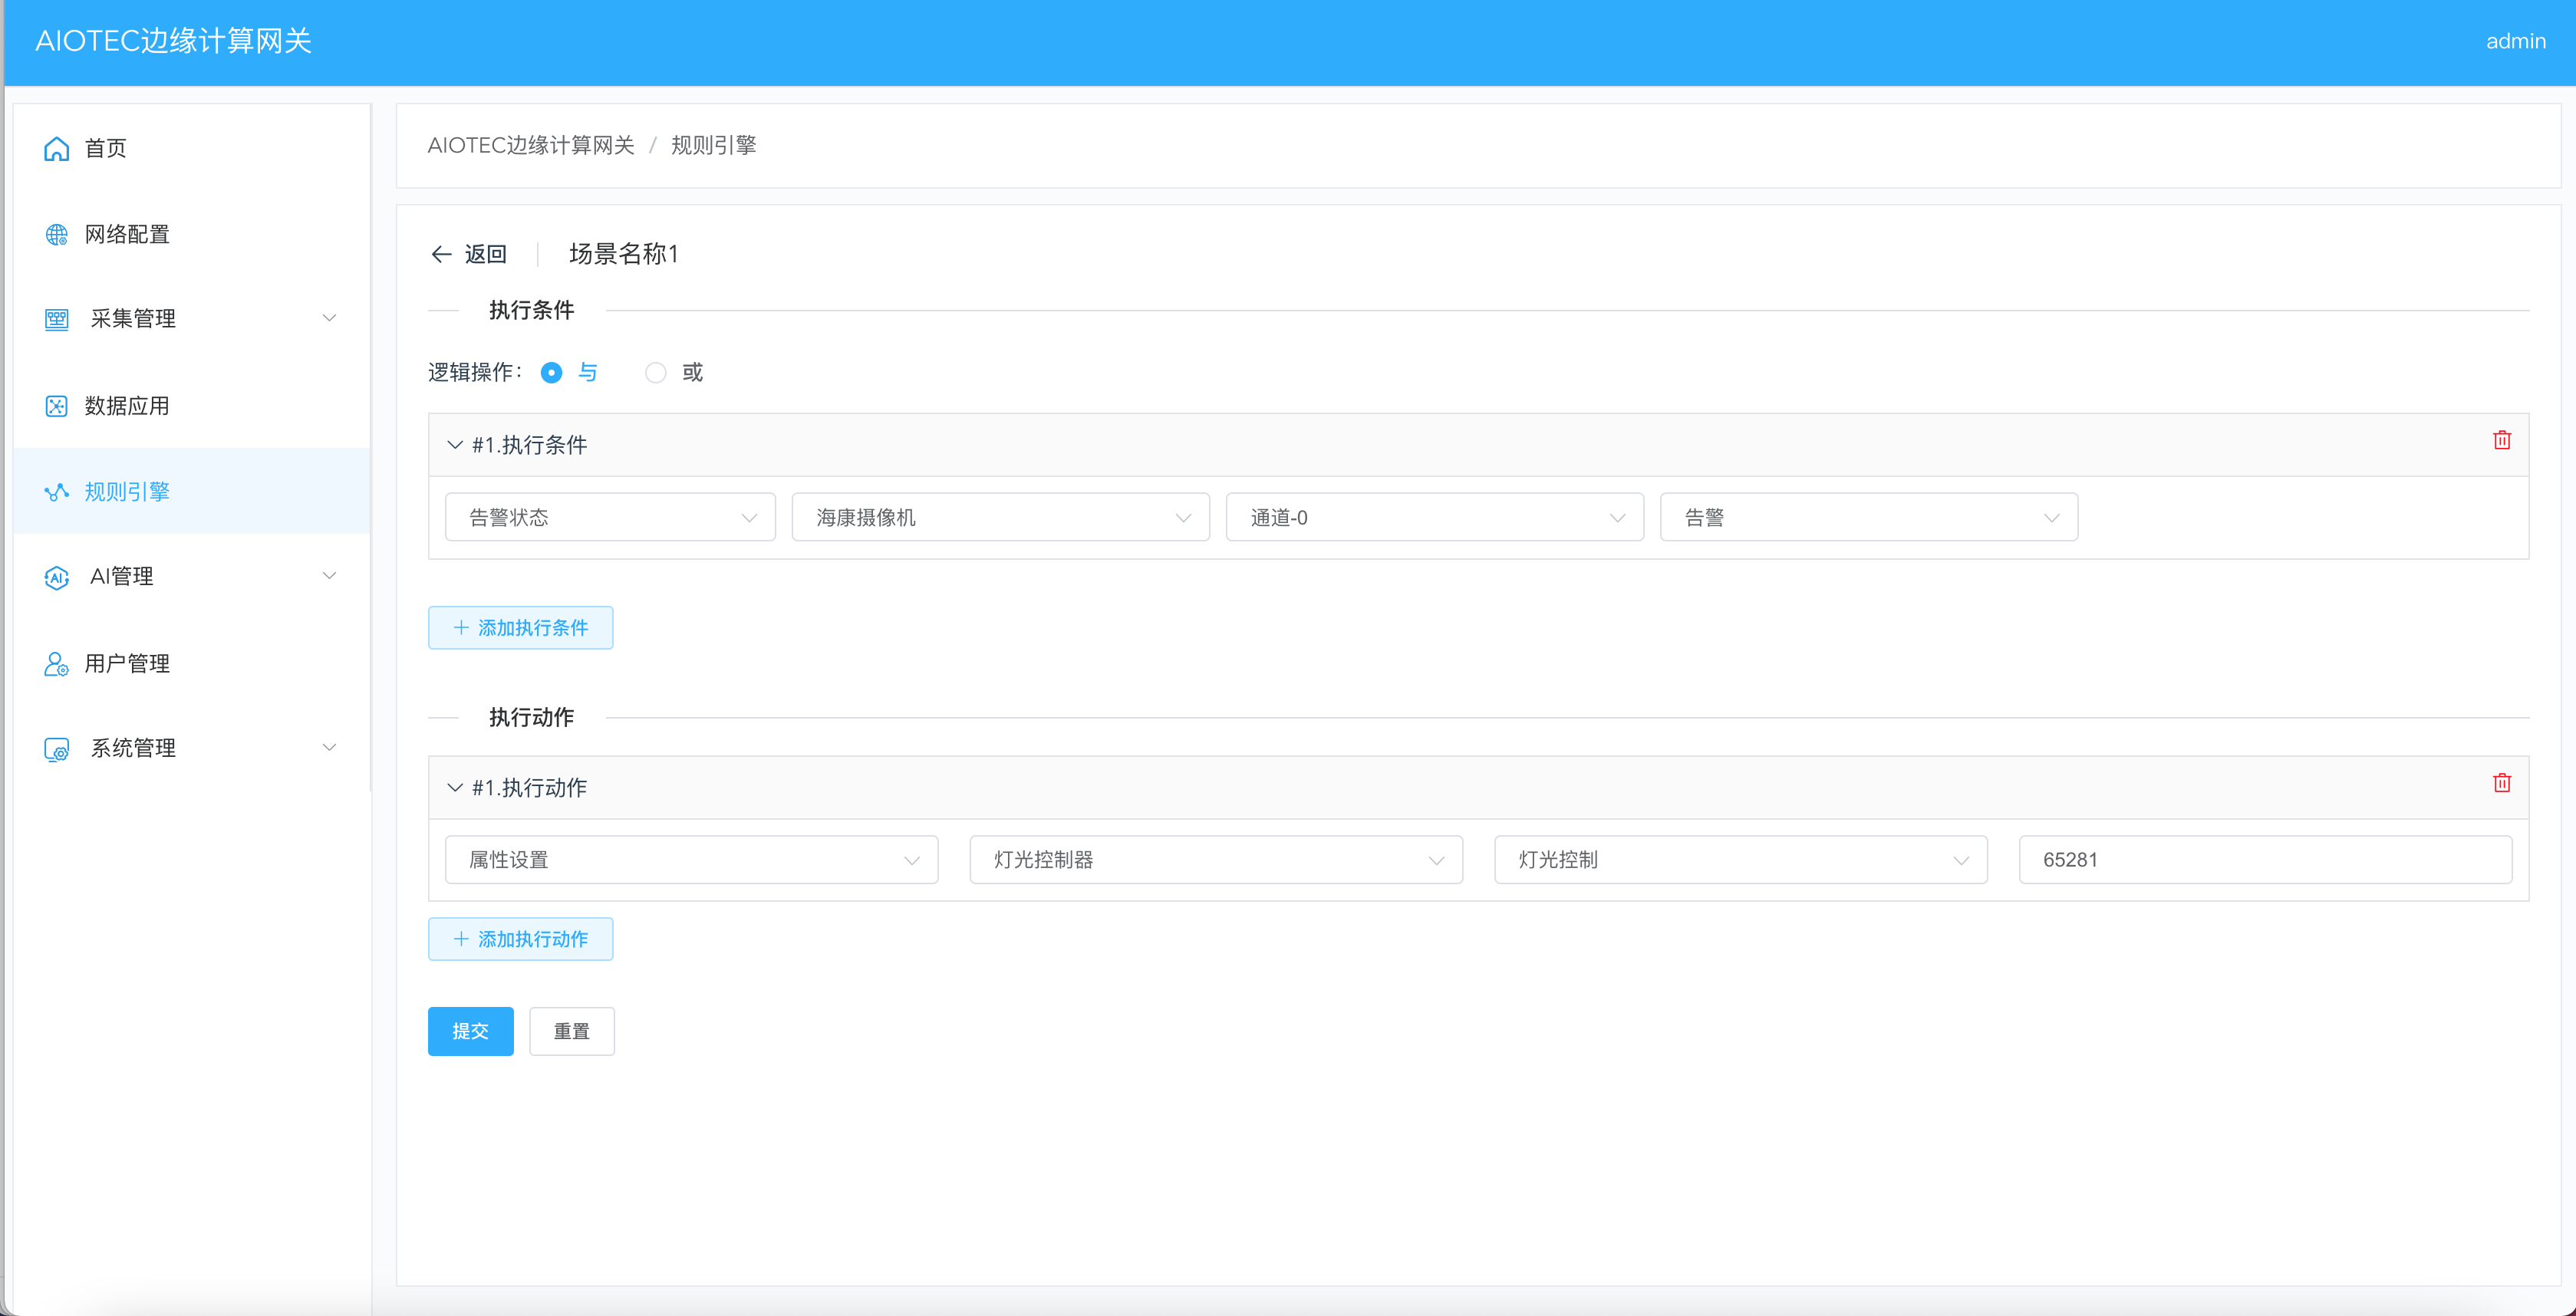The height and width of the screenshot is (1316, 2576).
Task: Click the 添加执行条件 button
Action: point(521,628)
